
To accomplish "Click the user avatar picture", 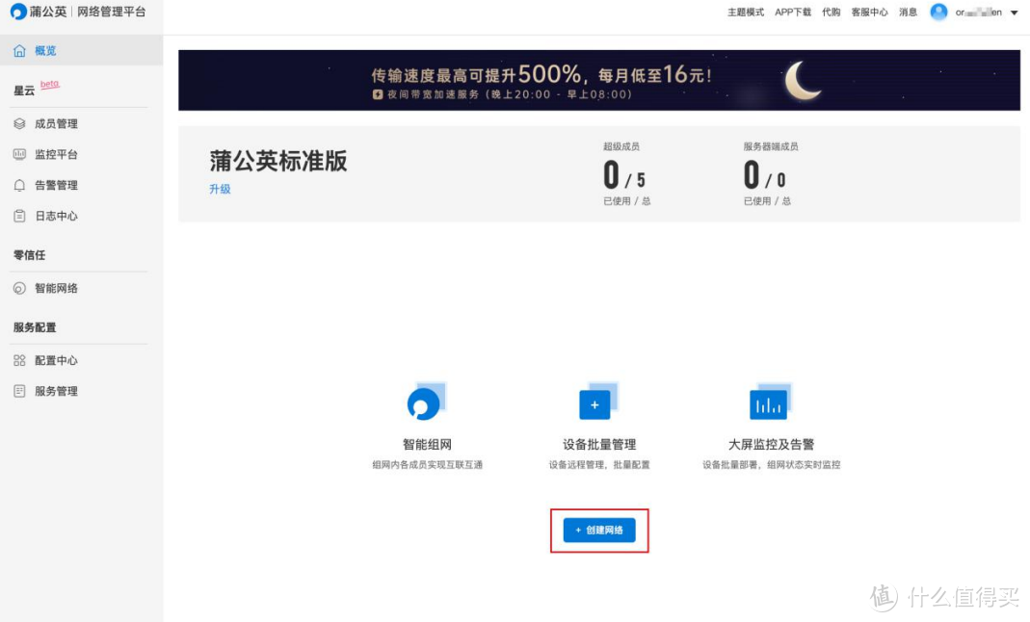I will (x=938, y=13).
